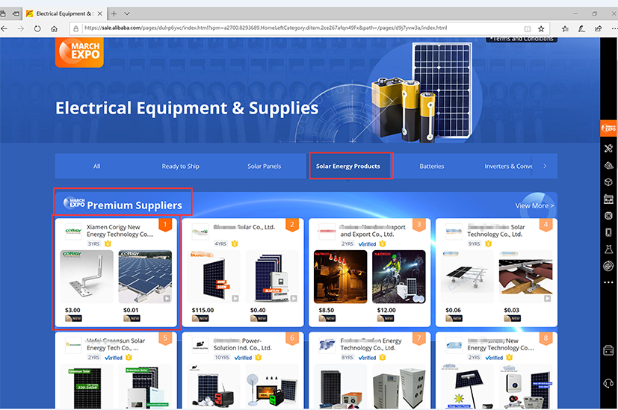Open the wallet icon in sidebar
The image size is (618, 410).
[608, 350]
